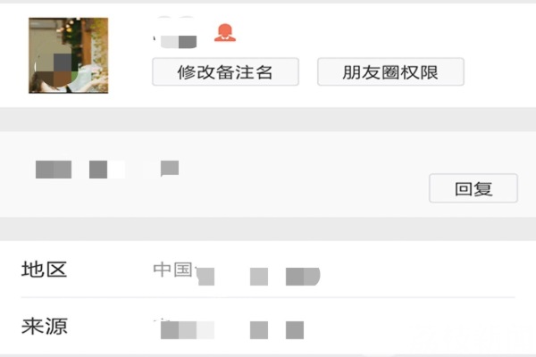Viewport: 536px width, 357px height.
Task: Click the blurred nickname beside the gender icon
Action: point(179,42)
